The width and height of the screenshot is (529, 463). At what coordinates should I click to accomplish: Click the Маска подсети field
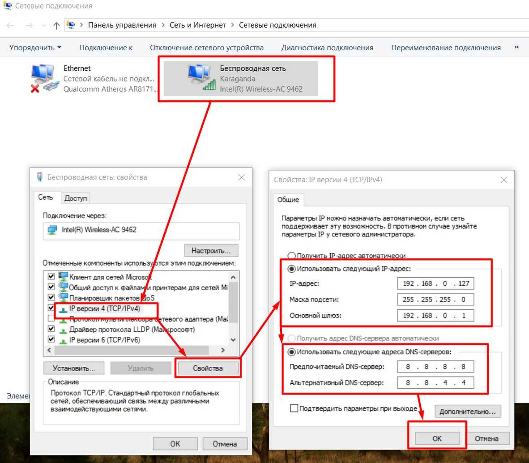coord(435,299)
